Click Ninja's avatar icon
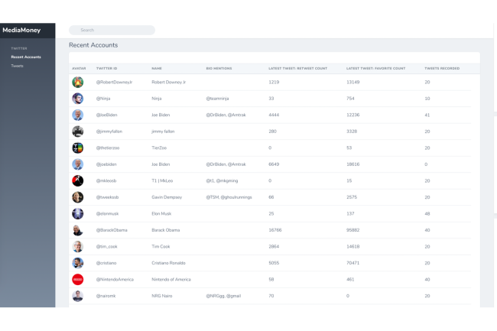 click(77, 99)
